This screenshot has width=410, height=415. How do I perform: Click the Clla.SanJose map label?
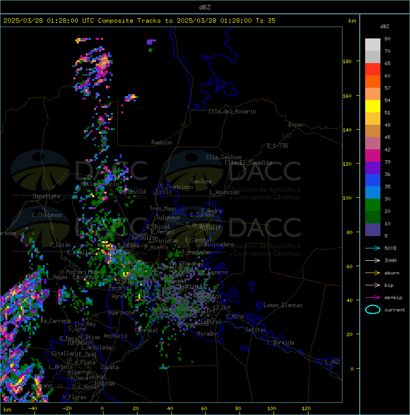pos(224,157)
